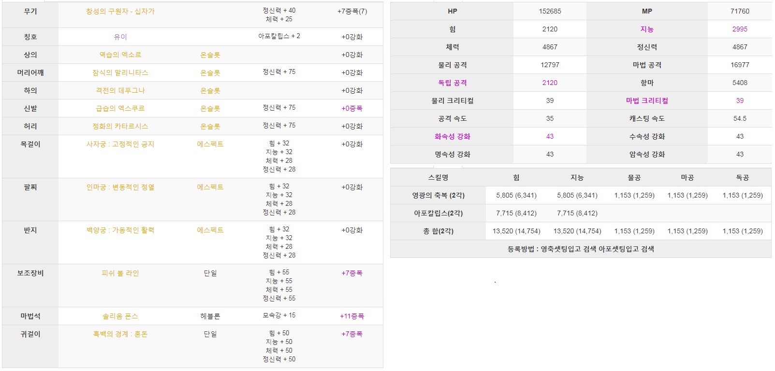Click the +11증폭 magic stone amplification
Image resolution: width=775 pixels, height=371 pixels.
[x=352, y=316]
